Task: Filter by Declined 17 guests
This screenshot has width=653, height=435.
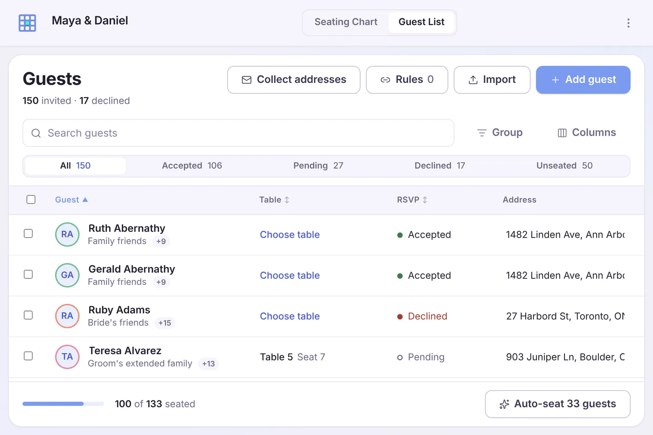Action: (440, 166)
